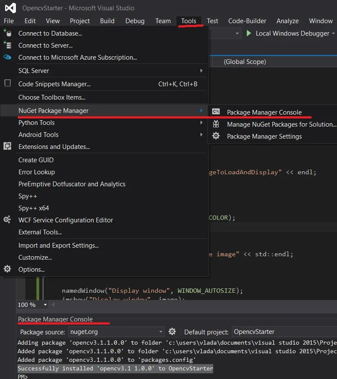This screenshot has height=379, width=337.
Task: Open the (Global Scope) navigation box
Action: [275, 62]
